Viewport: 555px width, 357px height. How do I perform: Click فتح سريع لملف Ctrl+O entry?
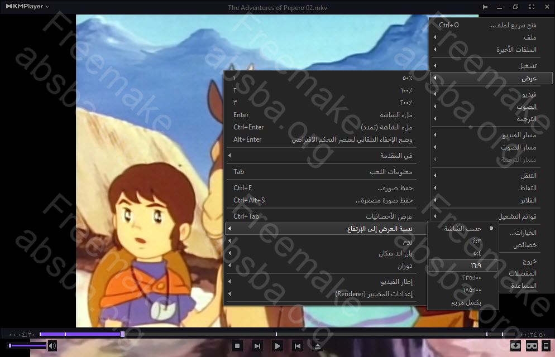(491, 25)
